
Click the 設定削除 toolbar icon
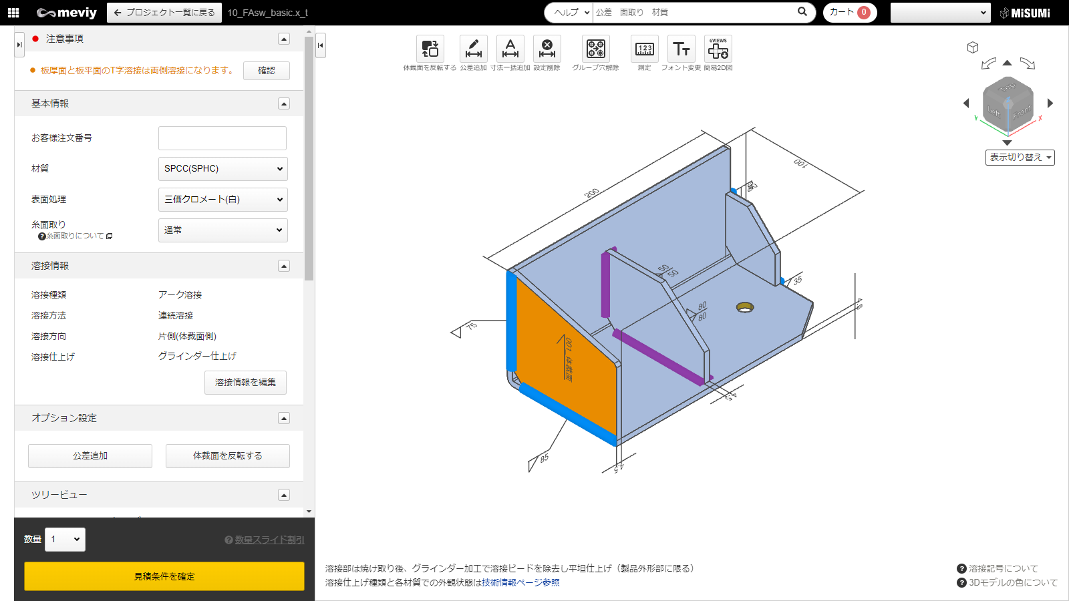tap(547, 49)
